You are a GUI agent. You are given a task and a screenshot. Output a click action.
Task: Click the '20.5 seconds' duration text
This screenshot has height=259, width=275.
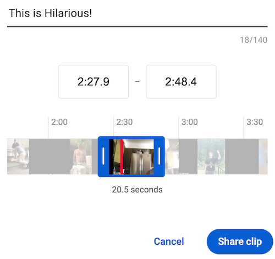(x=137, y=190)
